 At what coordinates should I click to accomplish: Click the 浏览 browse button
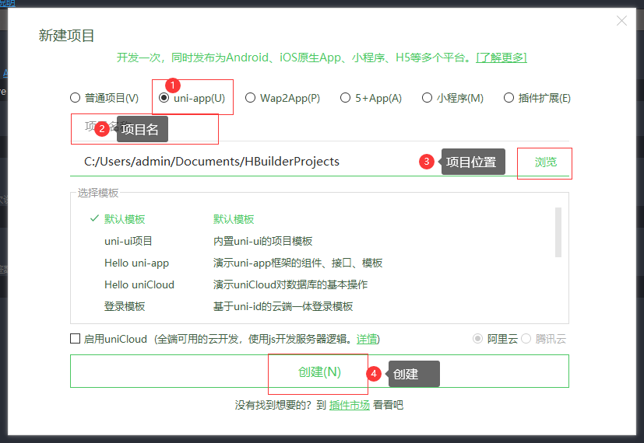[x=545, y=162]
